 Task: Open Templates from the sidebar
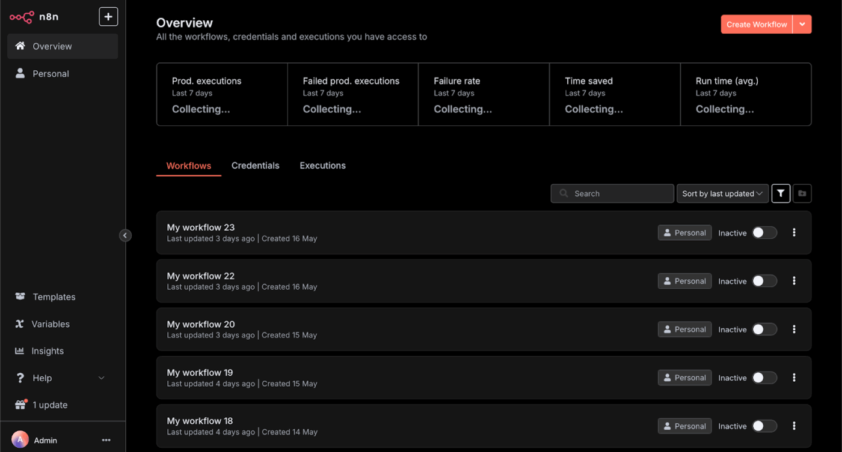coord(54,297)
